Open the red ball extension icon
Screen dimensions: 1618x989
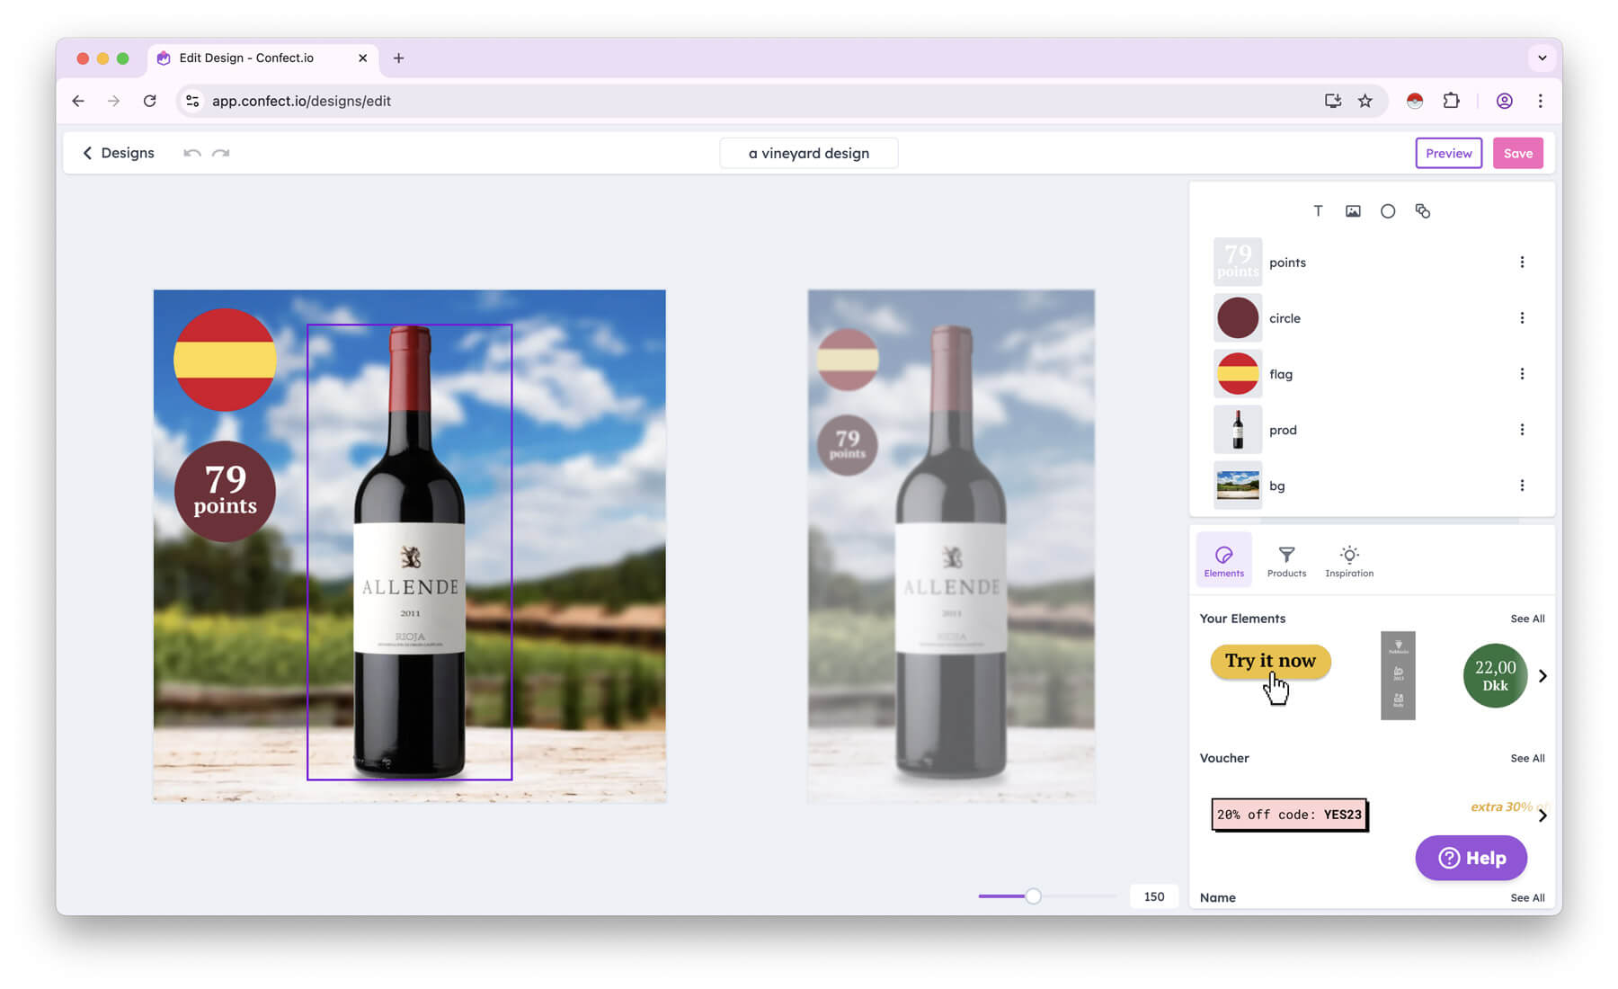point(1415,101)
